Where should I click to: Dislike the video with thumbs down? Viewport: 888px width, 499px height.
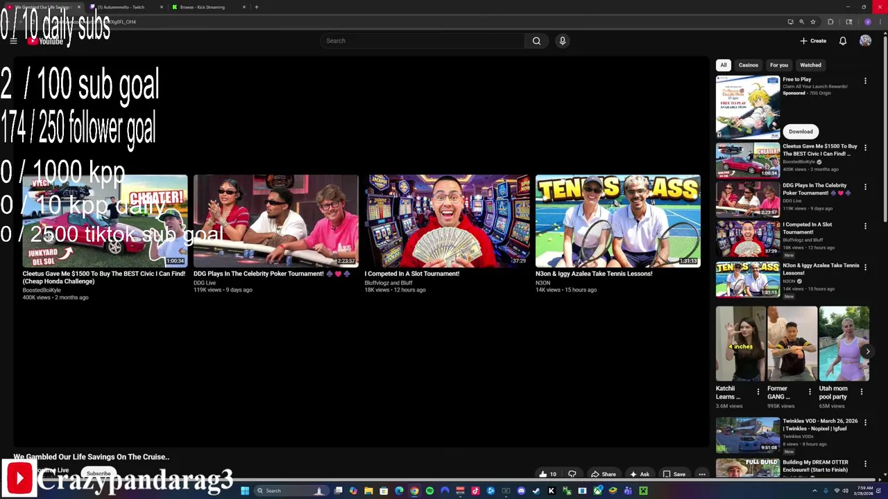572,474
